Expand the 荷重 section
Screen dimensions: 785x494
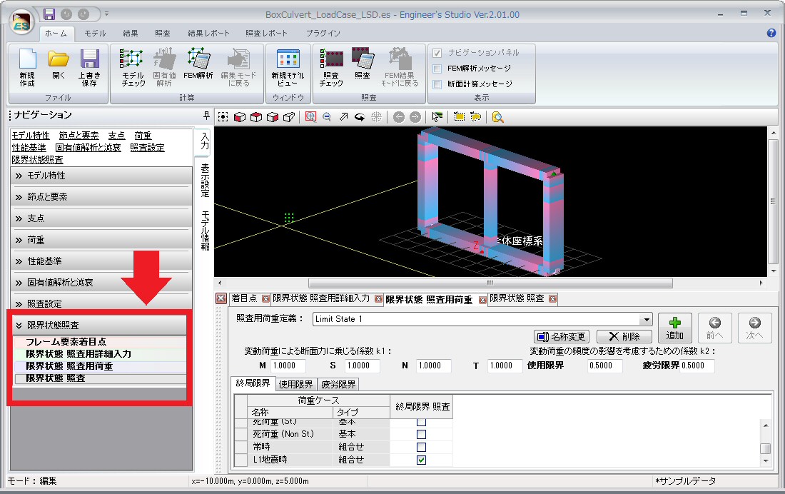tap(101, 240)
